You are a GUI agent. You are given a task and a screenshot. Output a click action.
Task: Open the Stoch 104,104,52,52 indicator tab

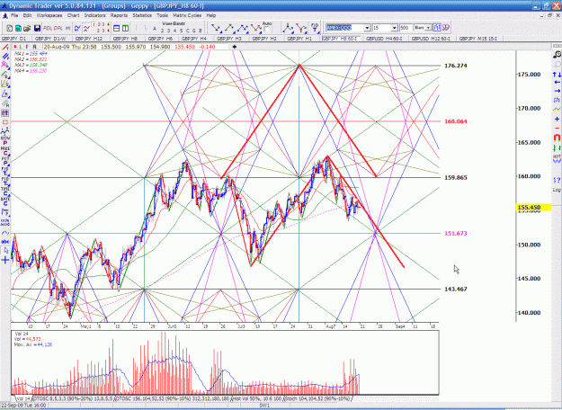click(317, 398)
